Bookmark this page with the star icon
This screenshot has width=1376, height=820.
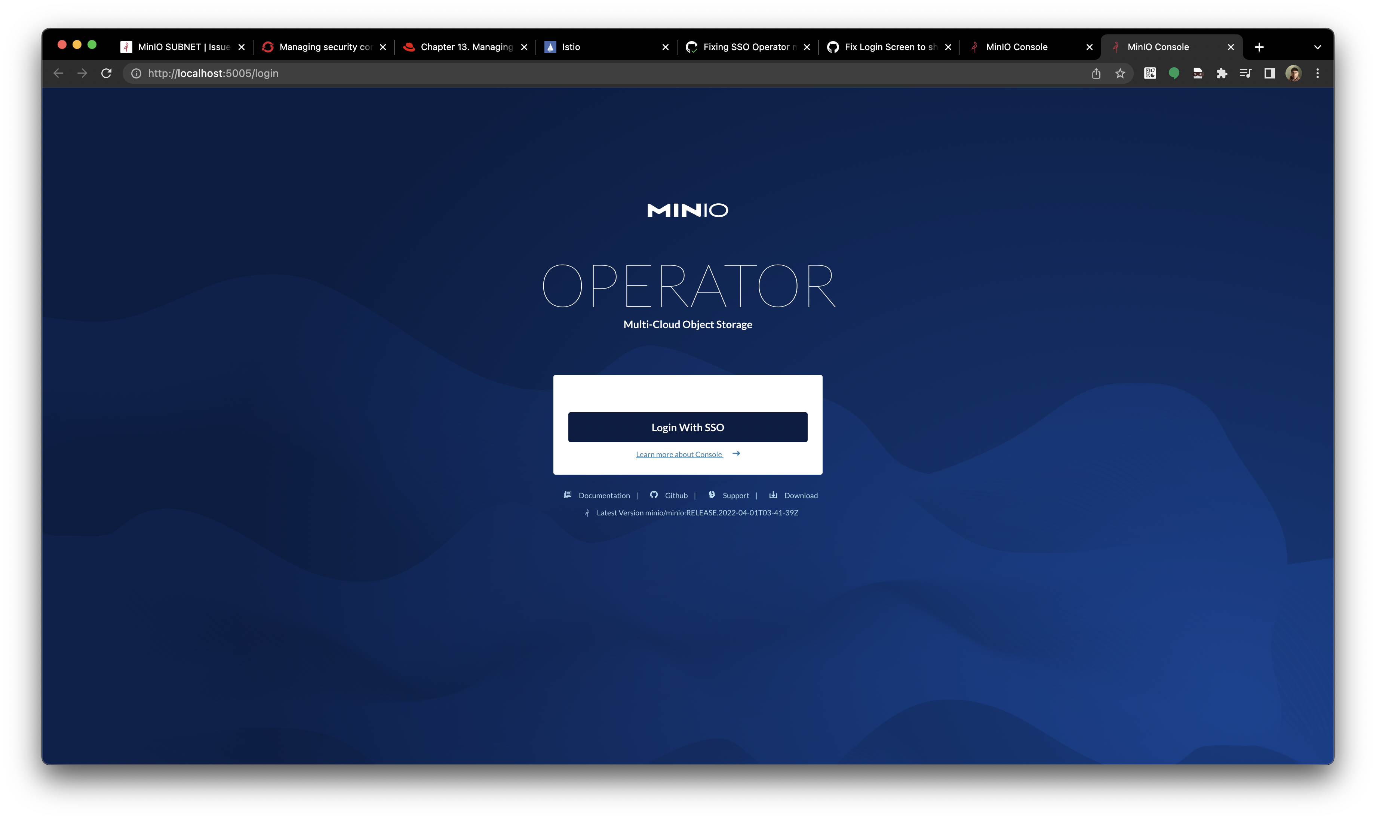(x=1120, y=74)
